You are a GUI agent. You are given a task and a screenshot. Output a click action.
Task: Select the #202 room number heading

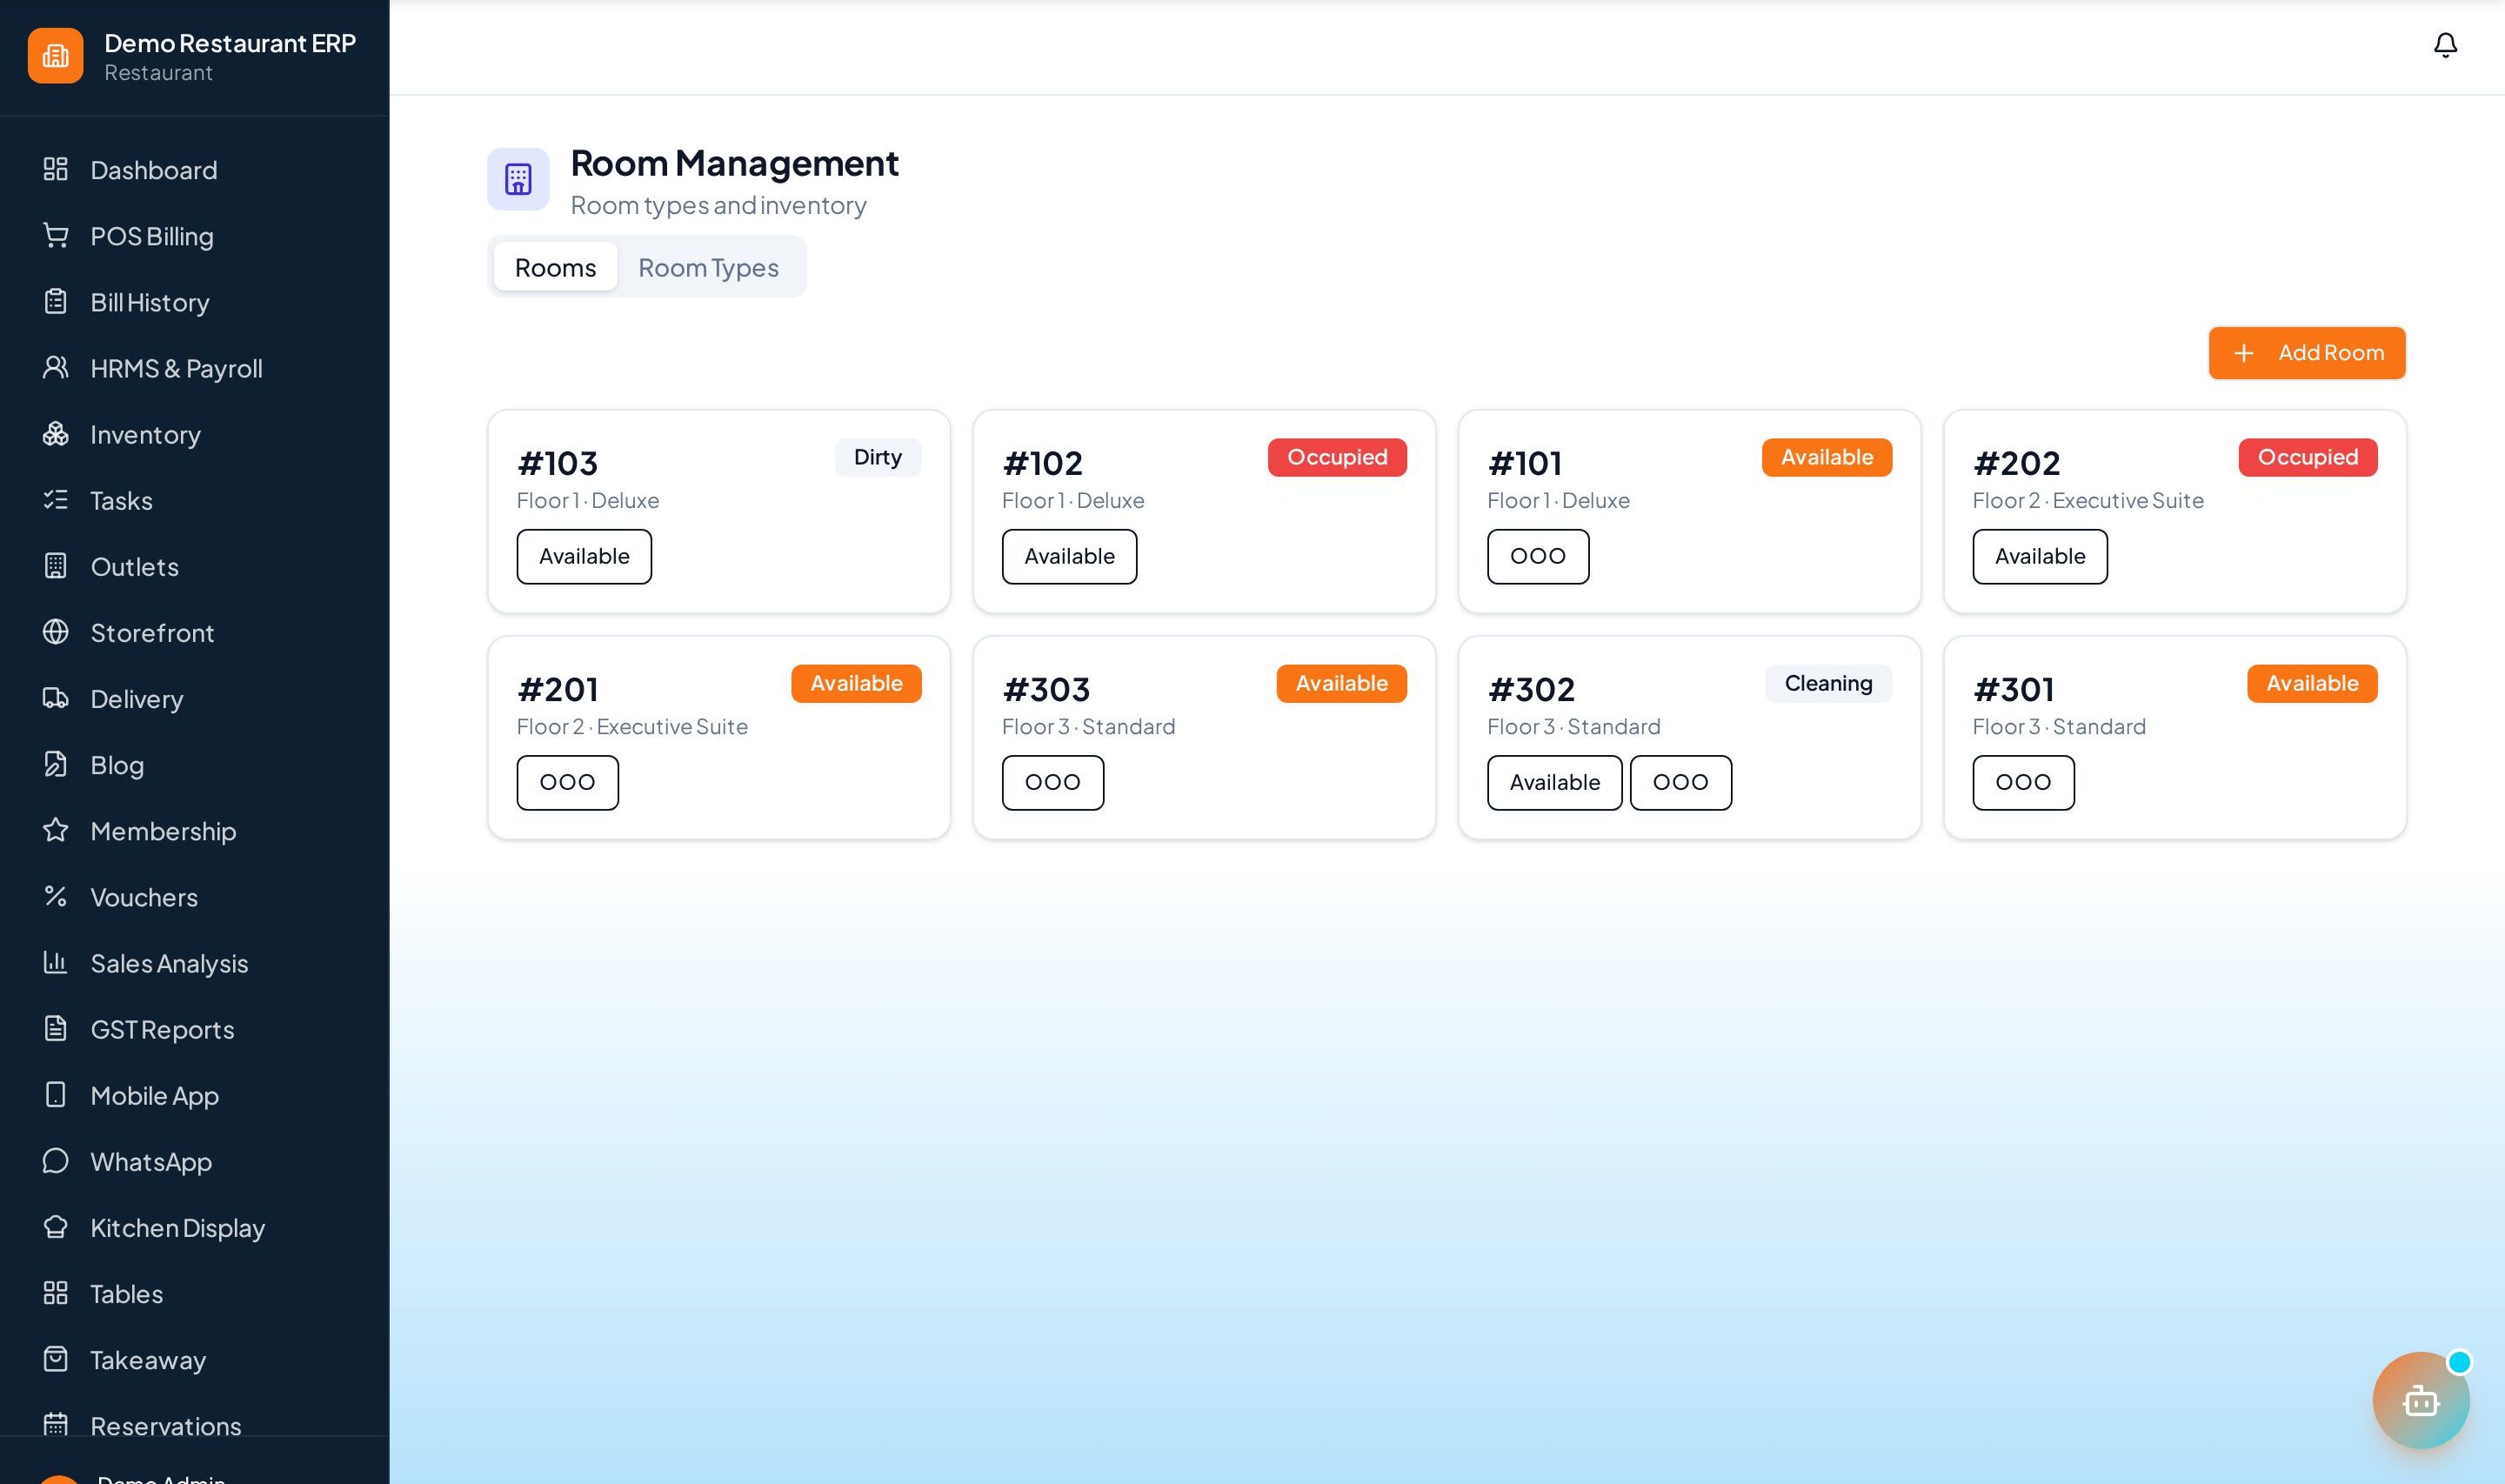coord(2016,462)
